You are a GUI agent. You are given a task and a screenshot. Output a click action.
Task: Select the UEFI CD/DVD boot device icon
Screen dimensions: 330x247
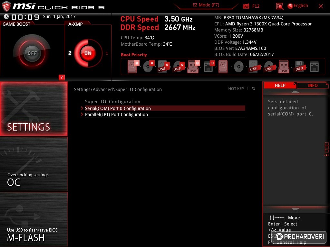pos(149,67)
